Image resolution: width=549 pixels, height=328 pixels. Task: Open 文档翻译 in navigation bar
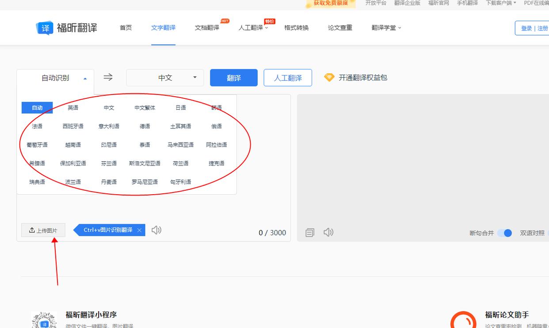tap(207, 28)
